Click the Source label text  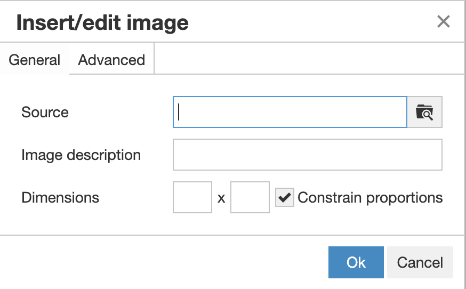click(x=45, y=113)
